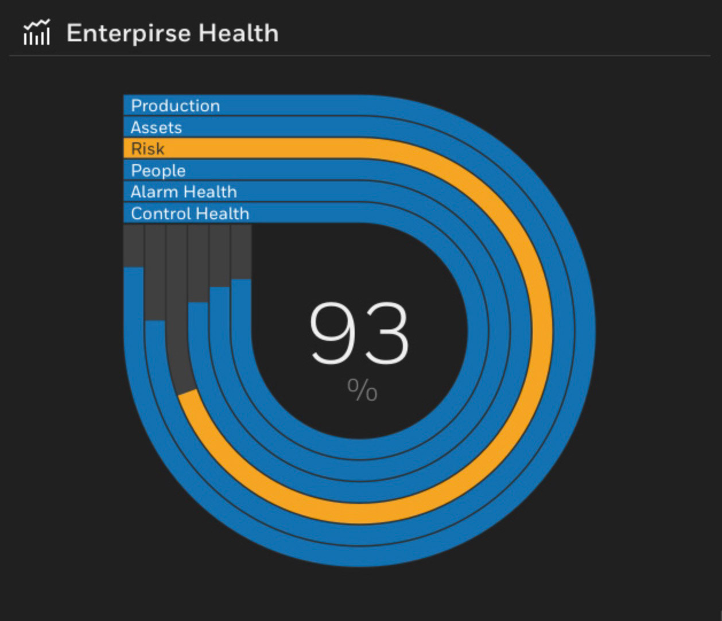Image resolution: width=722 pixels, height=621 pixels.
Task: Select the Assets ring label
Action: tap(156, 127)
